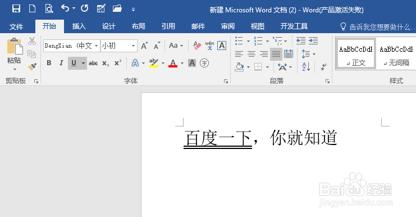Viewport: 416px width, 217px height.
Task: Open the enclosed character 字 icon
Action: click(x=204, y=63)
